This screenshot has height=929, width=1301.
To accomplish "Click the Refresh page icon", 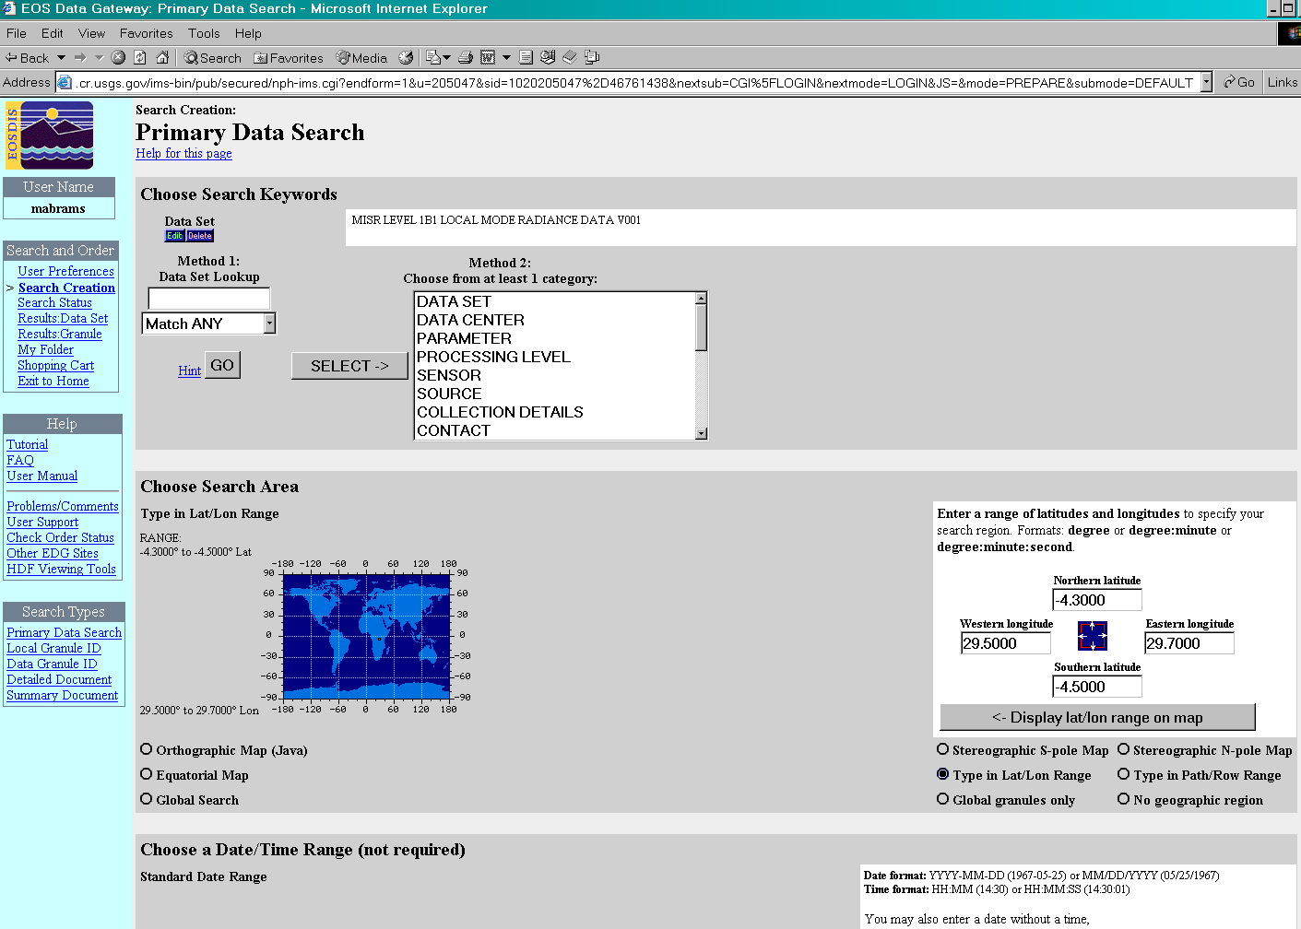I will 140,57.
